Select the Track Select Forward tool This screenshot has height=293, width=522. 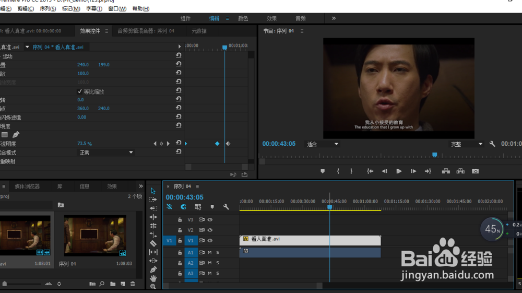[153, 200]
